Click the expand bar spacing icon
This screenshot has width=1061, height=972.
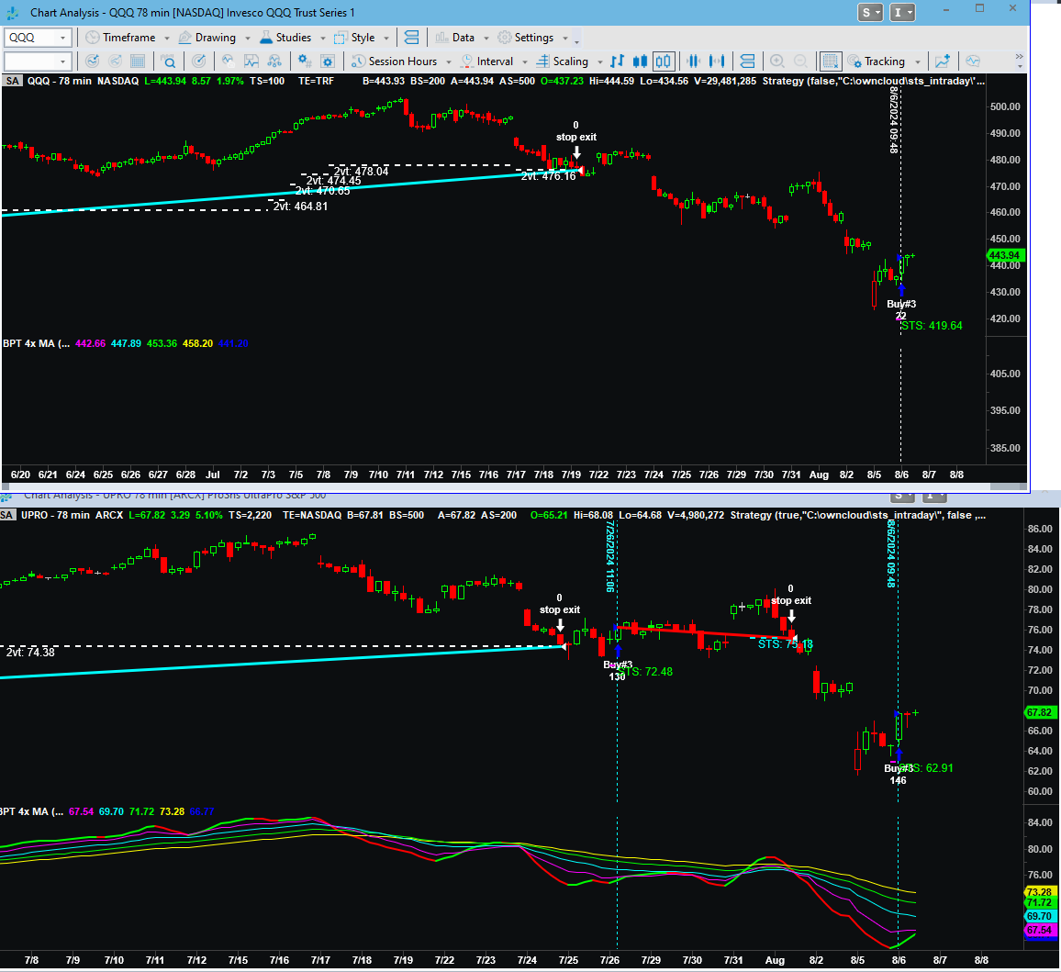[x=717, y=61]
